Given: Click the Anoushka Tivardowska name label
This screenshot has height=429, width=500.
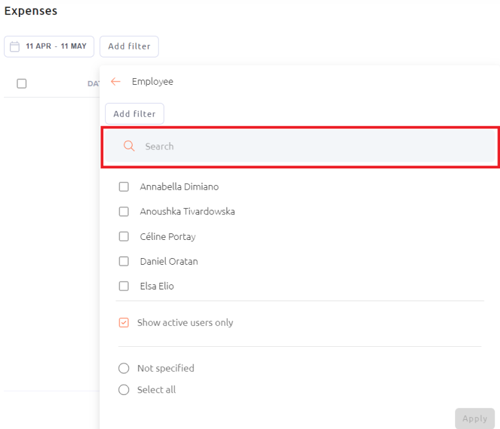Looking at the screenshot, I should [x=187, y=211].
